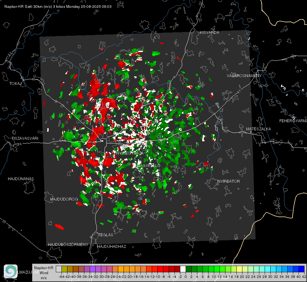Click the '-10' legend value
Screen dimensions: 307x282
[x=157, y=277]
